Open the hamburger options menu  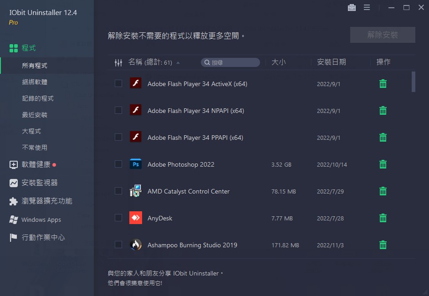point(367,8)
